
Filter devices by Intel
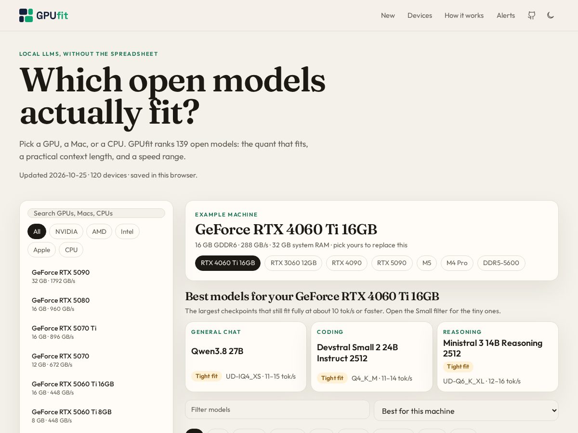pyautogui.click(x=127, y=231)
